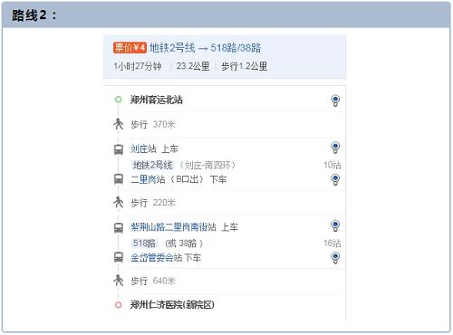Click map pin beside 金岱管委会站 下车
Viewport: 453px width, 335px height.
[335, 258]
